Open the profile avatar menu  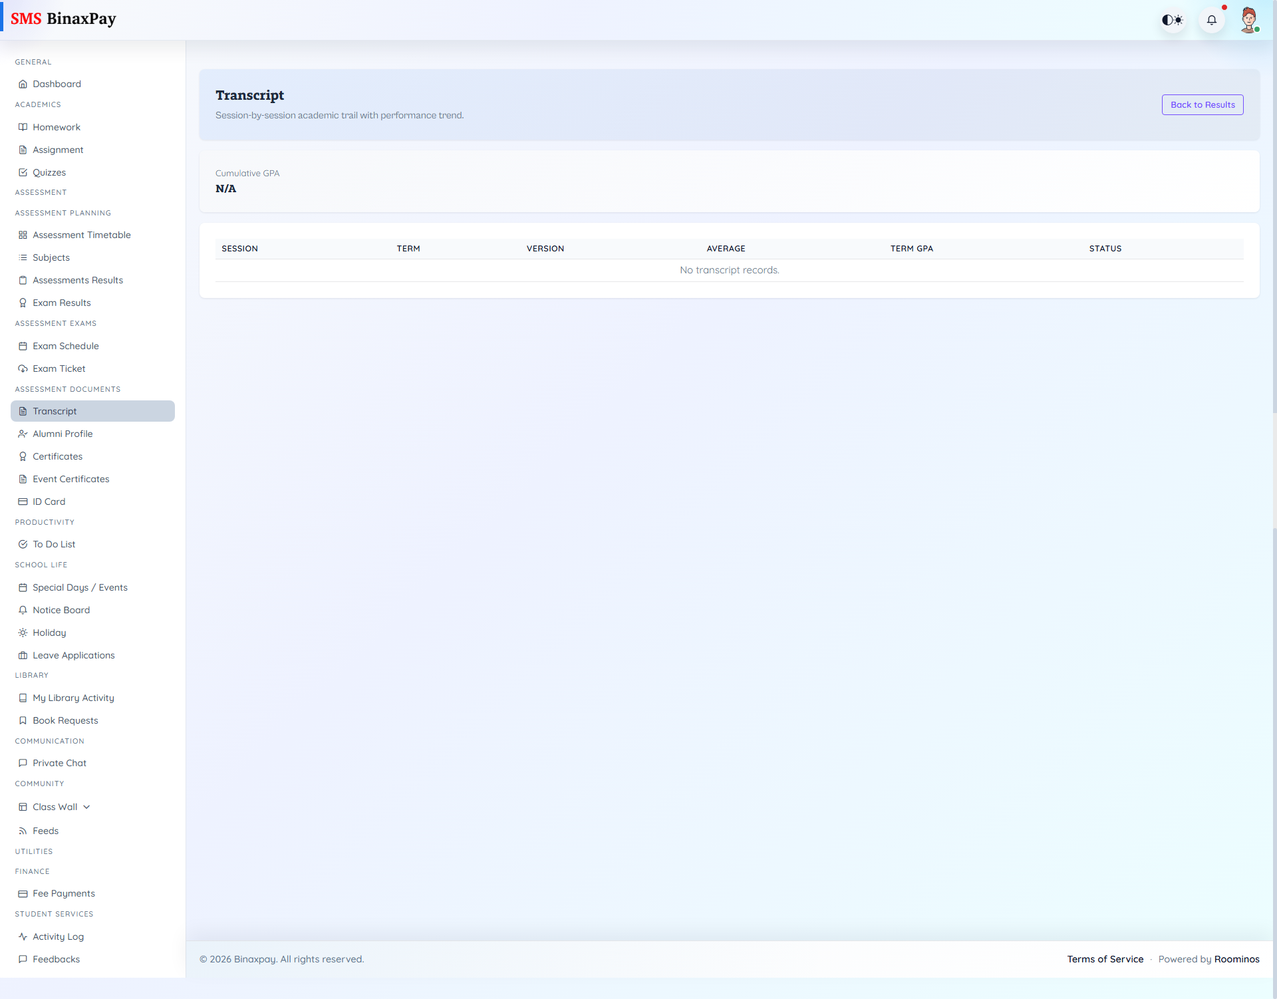pyautogui.click(x=1250, y=20)
